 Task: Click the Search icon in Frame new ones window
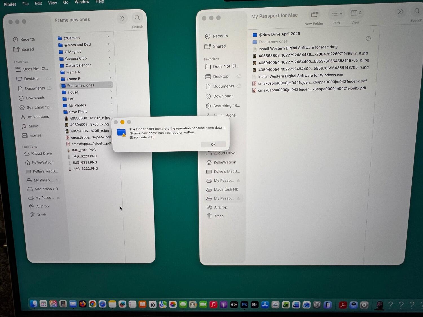(x=137, y=18)
